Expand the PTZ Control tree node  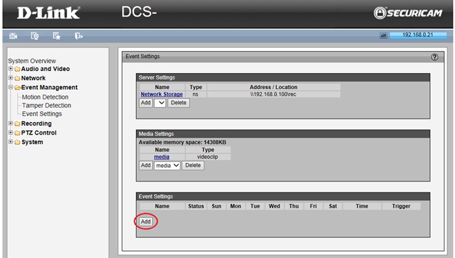coord(10,132)
